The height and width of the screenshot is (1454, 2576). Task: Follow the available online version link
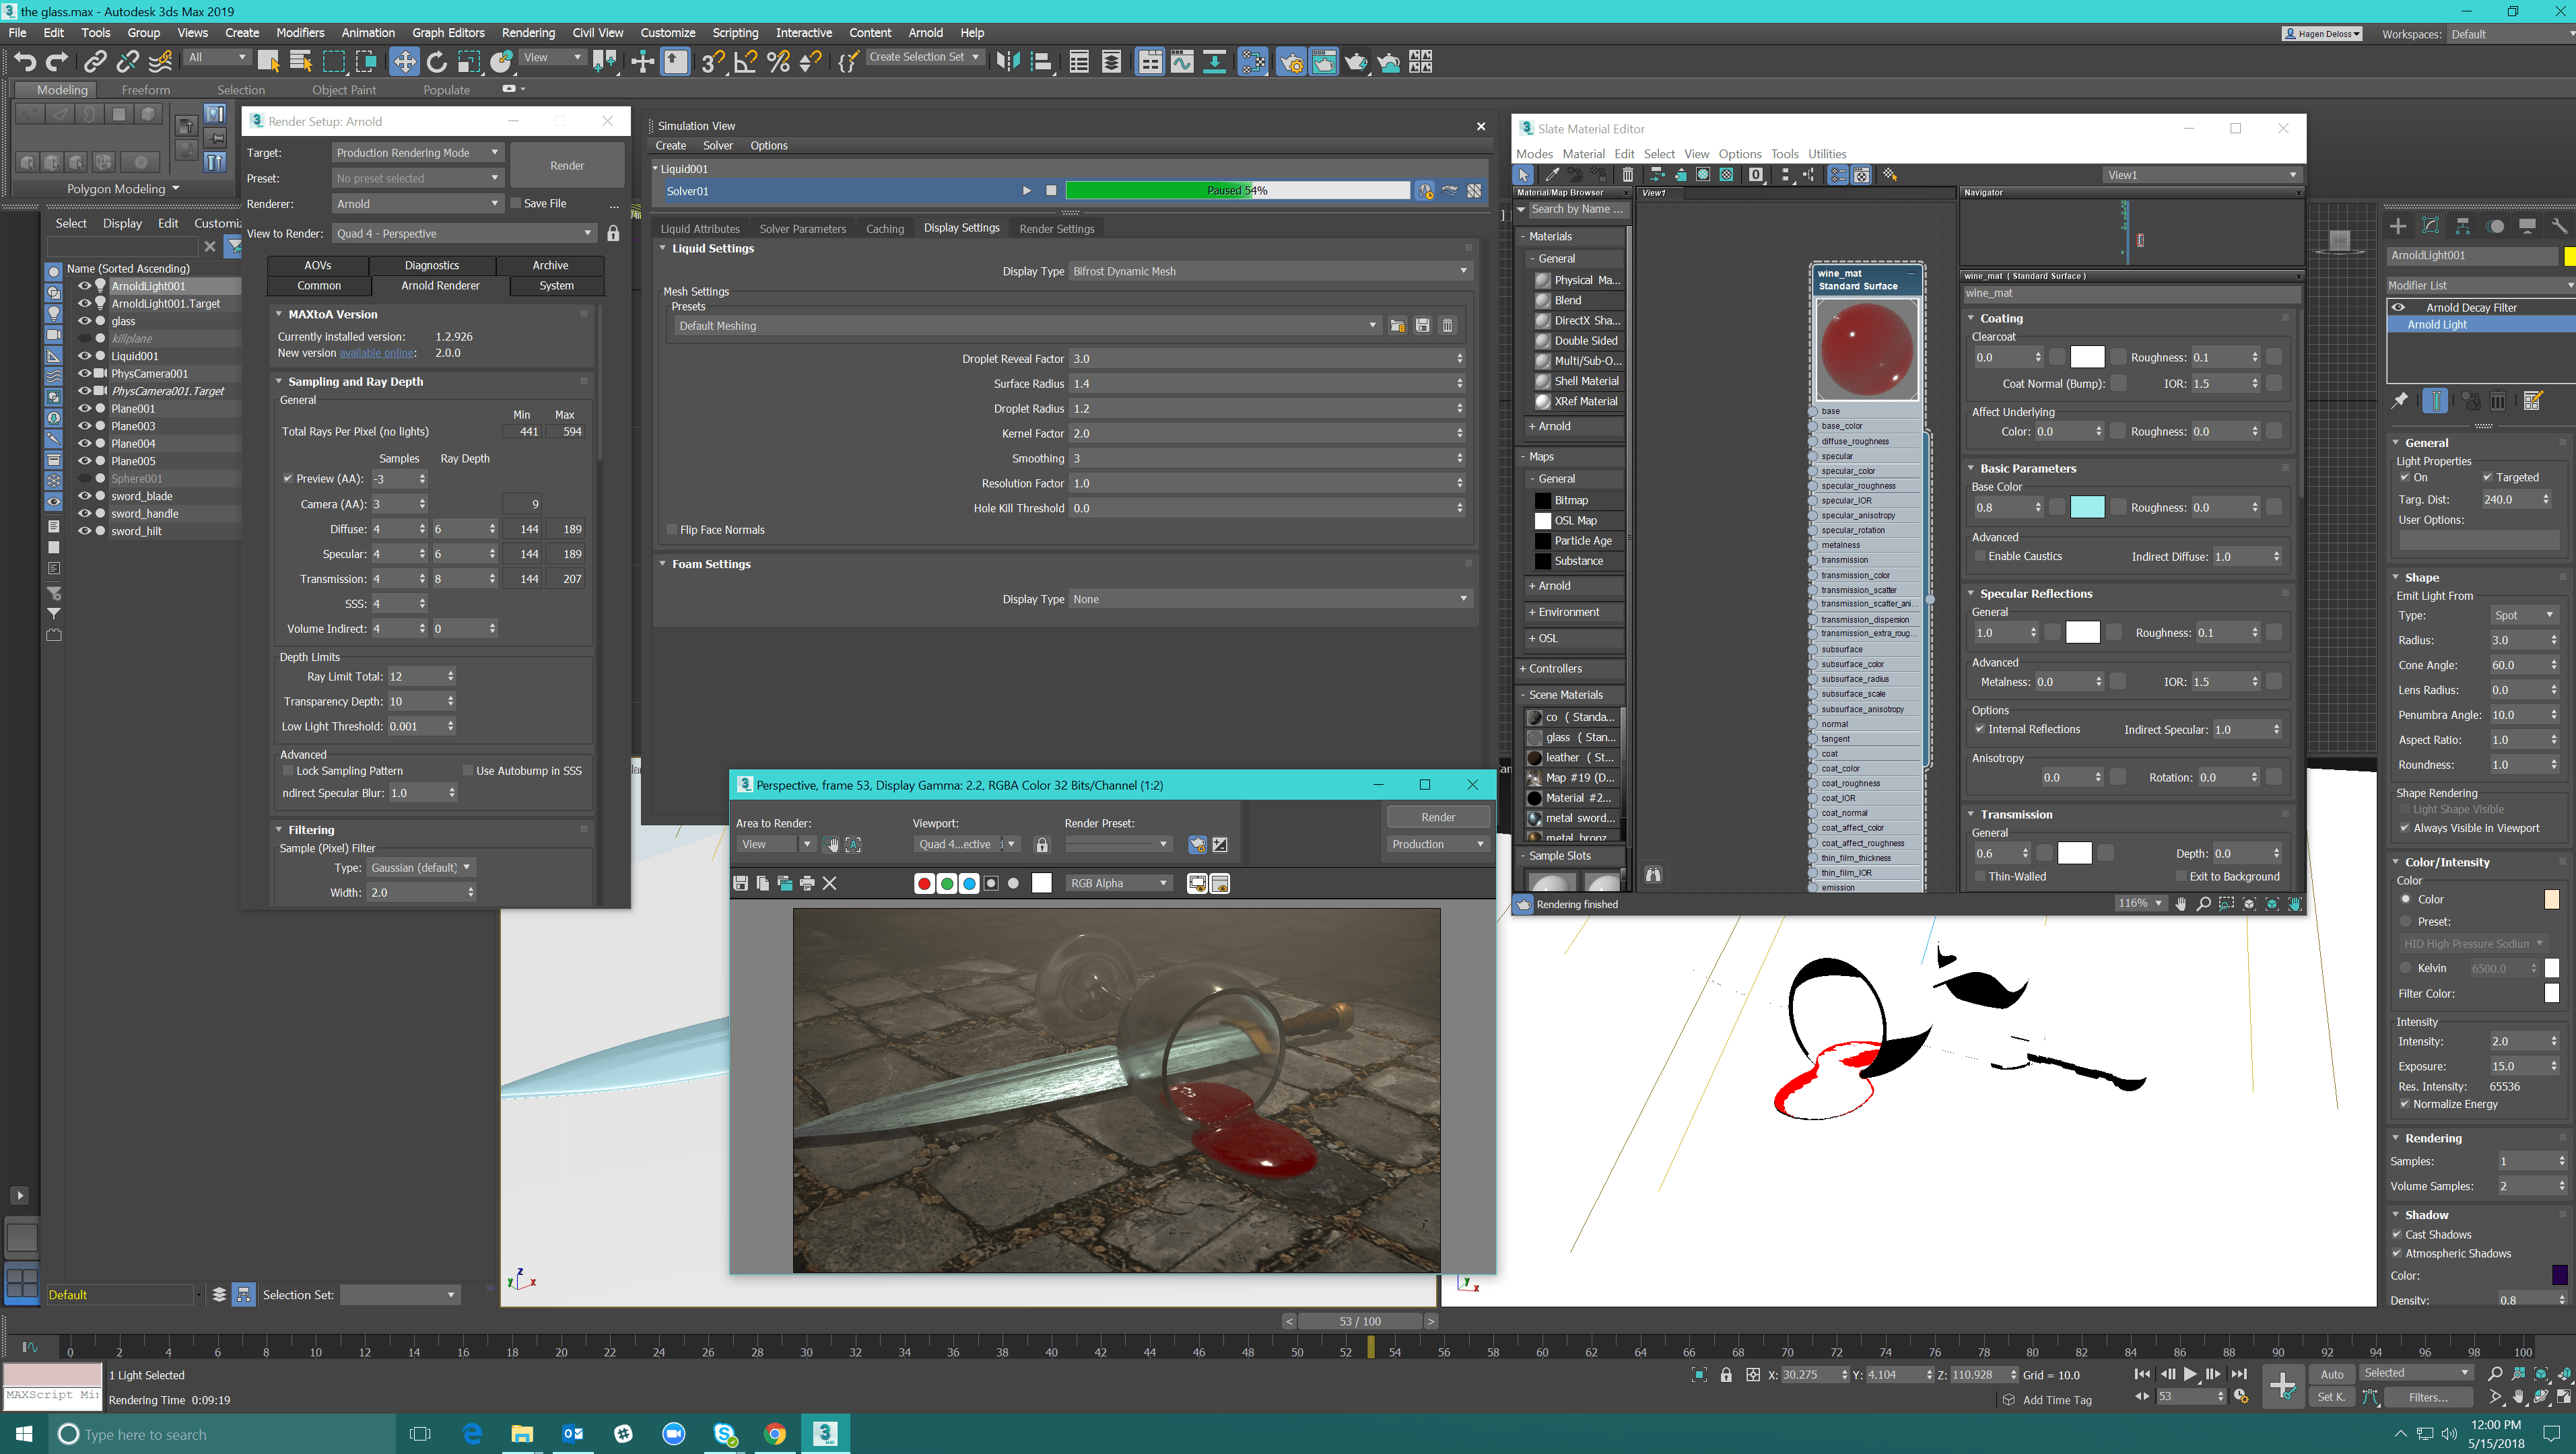click(x=376, y=353)
